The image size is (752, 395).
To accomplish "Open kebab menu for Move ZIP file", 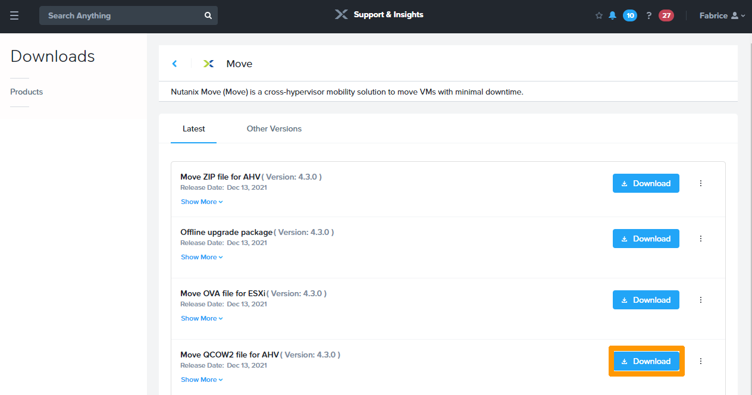I will 701,183.
